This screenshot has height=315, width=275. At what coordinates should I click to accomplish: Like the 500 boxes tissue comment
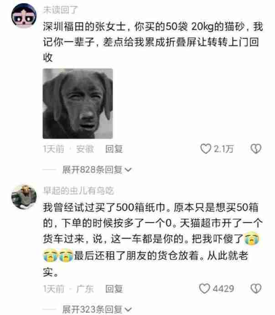coord(204,289)
